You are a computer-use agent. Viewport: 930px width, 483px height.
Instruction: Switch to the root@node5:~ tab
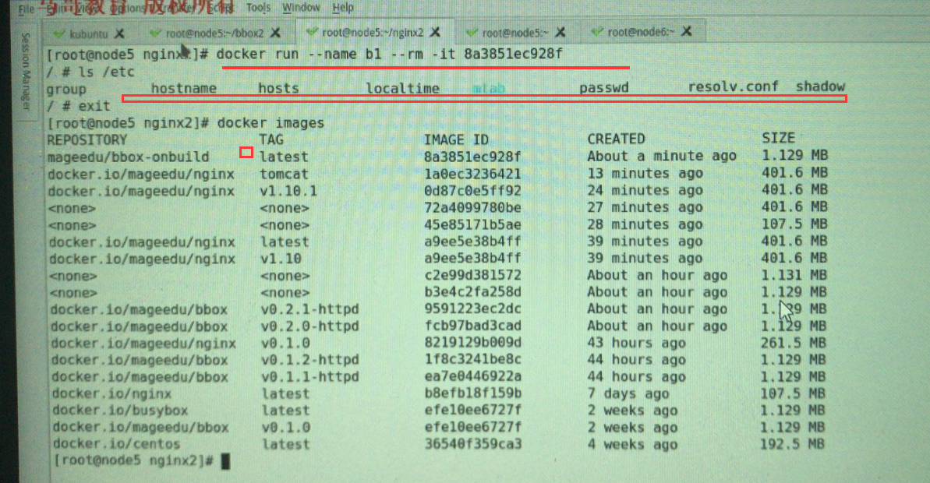515,32
